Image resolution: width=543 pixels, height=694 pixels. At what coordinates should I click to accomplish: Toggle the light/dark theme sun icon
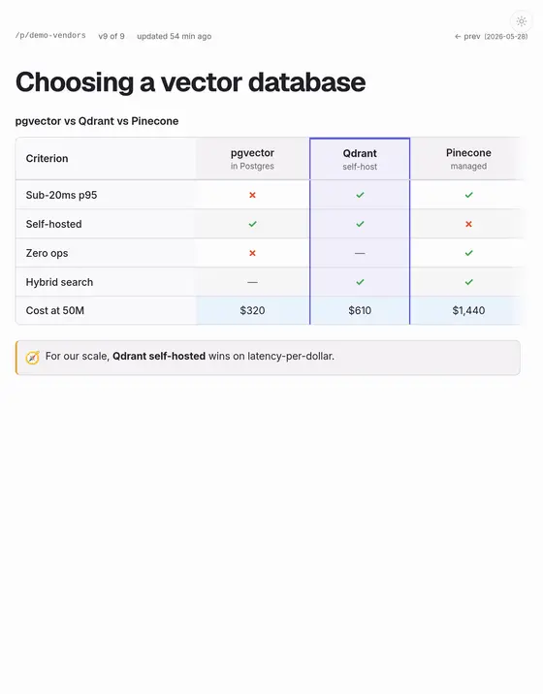pos(522,21)
